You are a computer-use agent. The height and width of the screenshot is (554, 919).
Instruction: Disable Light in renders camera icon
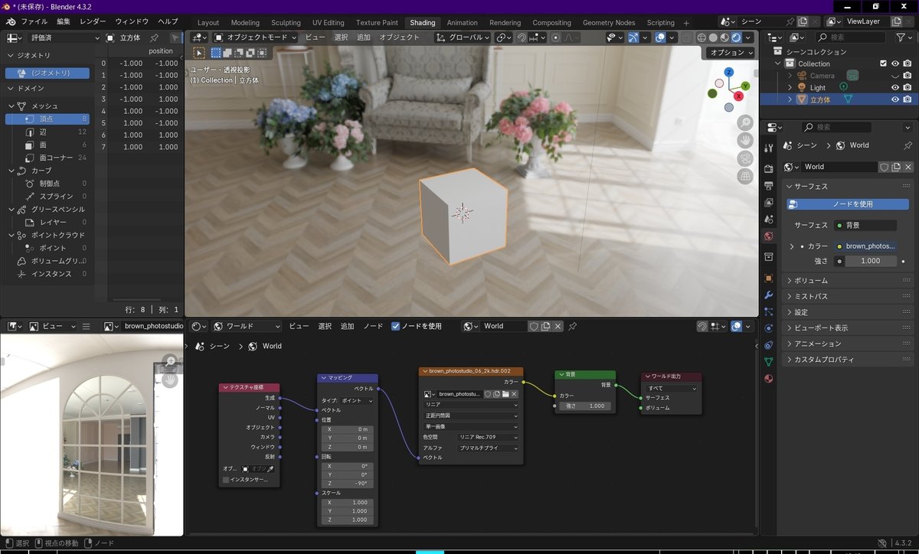click(x=907, y=88)
